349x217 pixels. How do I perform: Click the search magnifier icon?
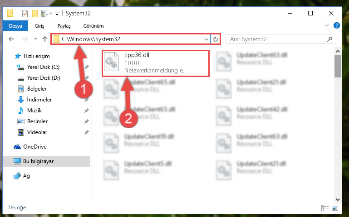coord(329,39)
